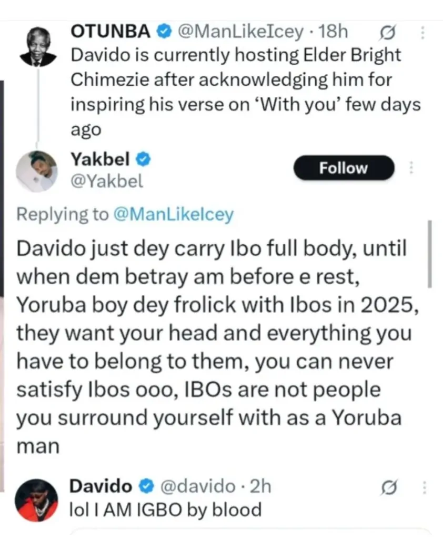
Task: Open the @ManLikeIcey handle in OTUNBA's tweet header
Action: 241,33
